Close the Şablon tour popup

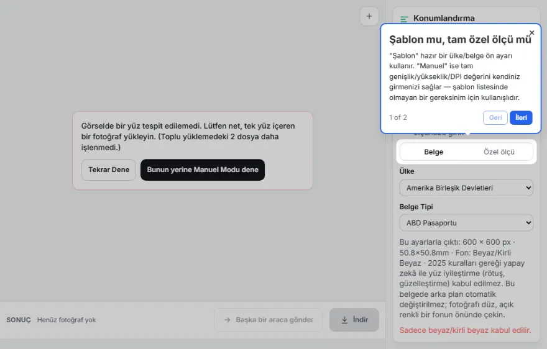(x=531, y=32)
